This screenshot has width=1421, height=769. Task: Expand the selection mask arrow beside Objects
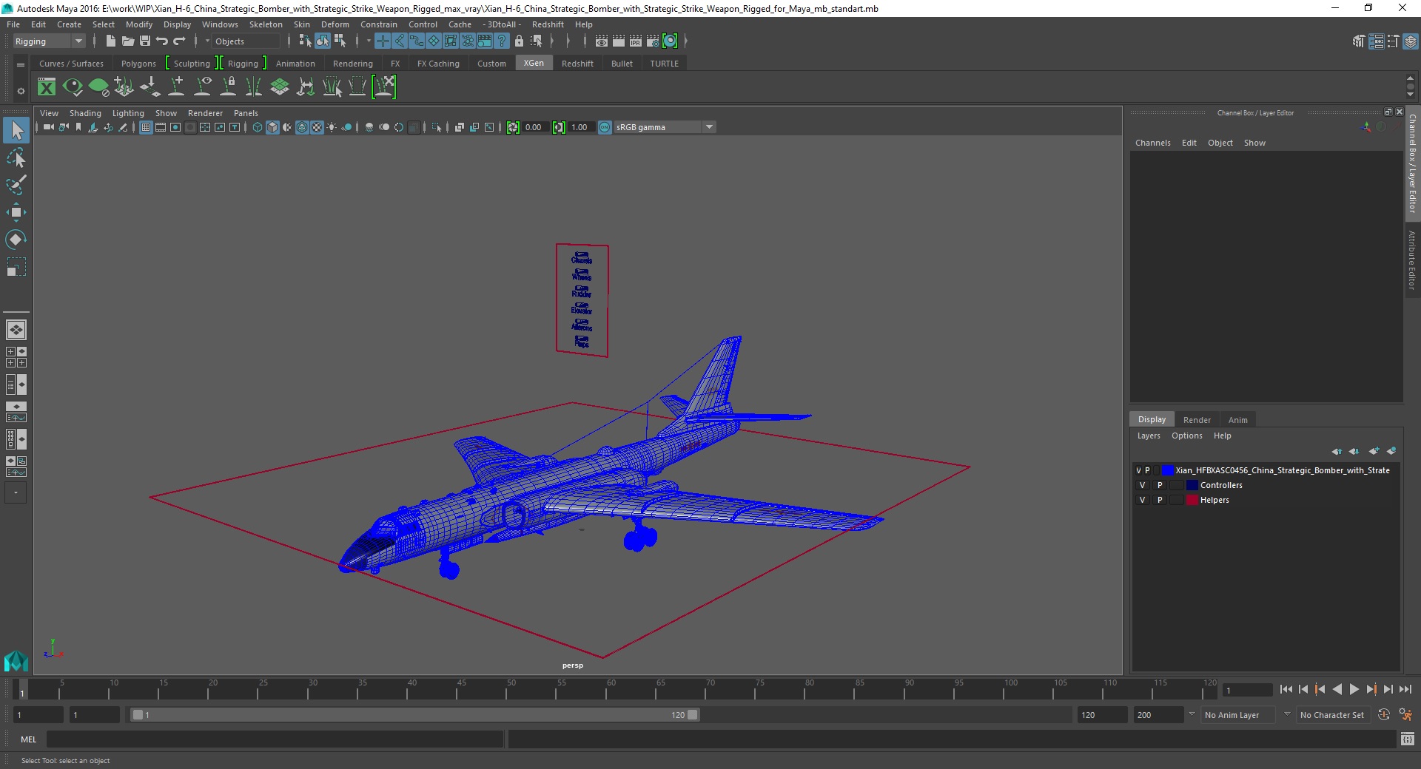[207, 41]
